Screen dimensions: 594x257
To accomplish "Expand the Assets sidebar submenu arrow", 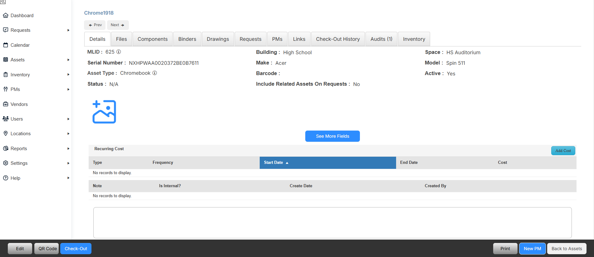I will coord(68,60).
